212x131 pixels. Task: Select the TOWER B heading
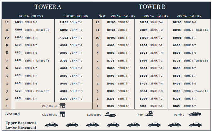[152, 7]
